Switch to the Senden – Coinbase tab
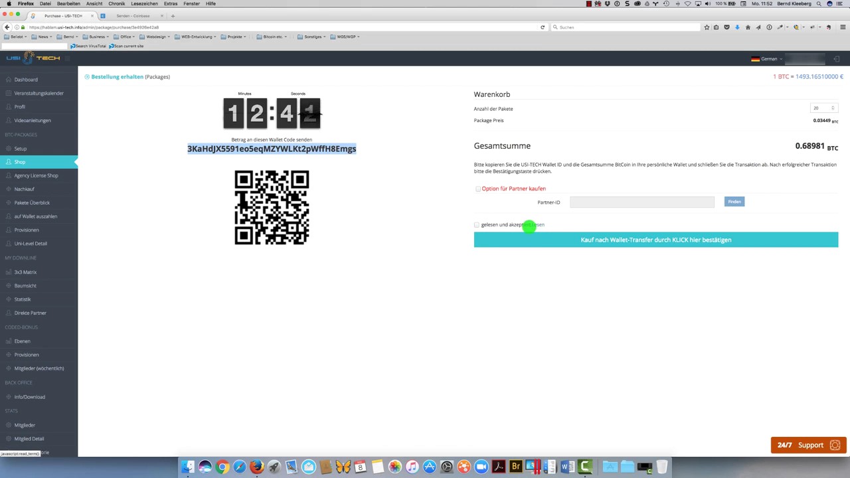Screen dimensions: 850x478 coord(133,16)
